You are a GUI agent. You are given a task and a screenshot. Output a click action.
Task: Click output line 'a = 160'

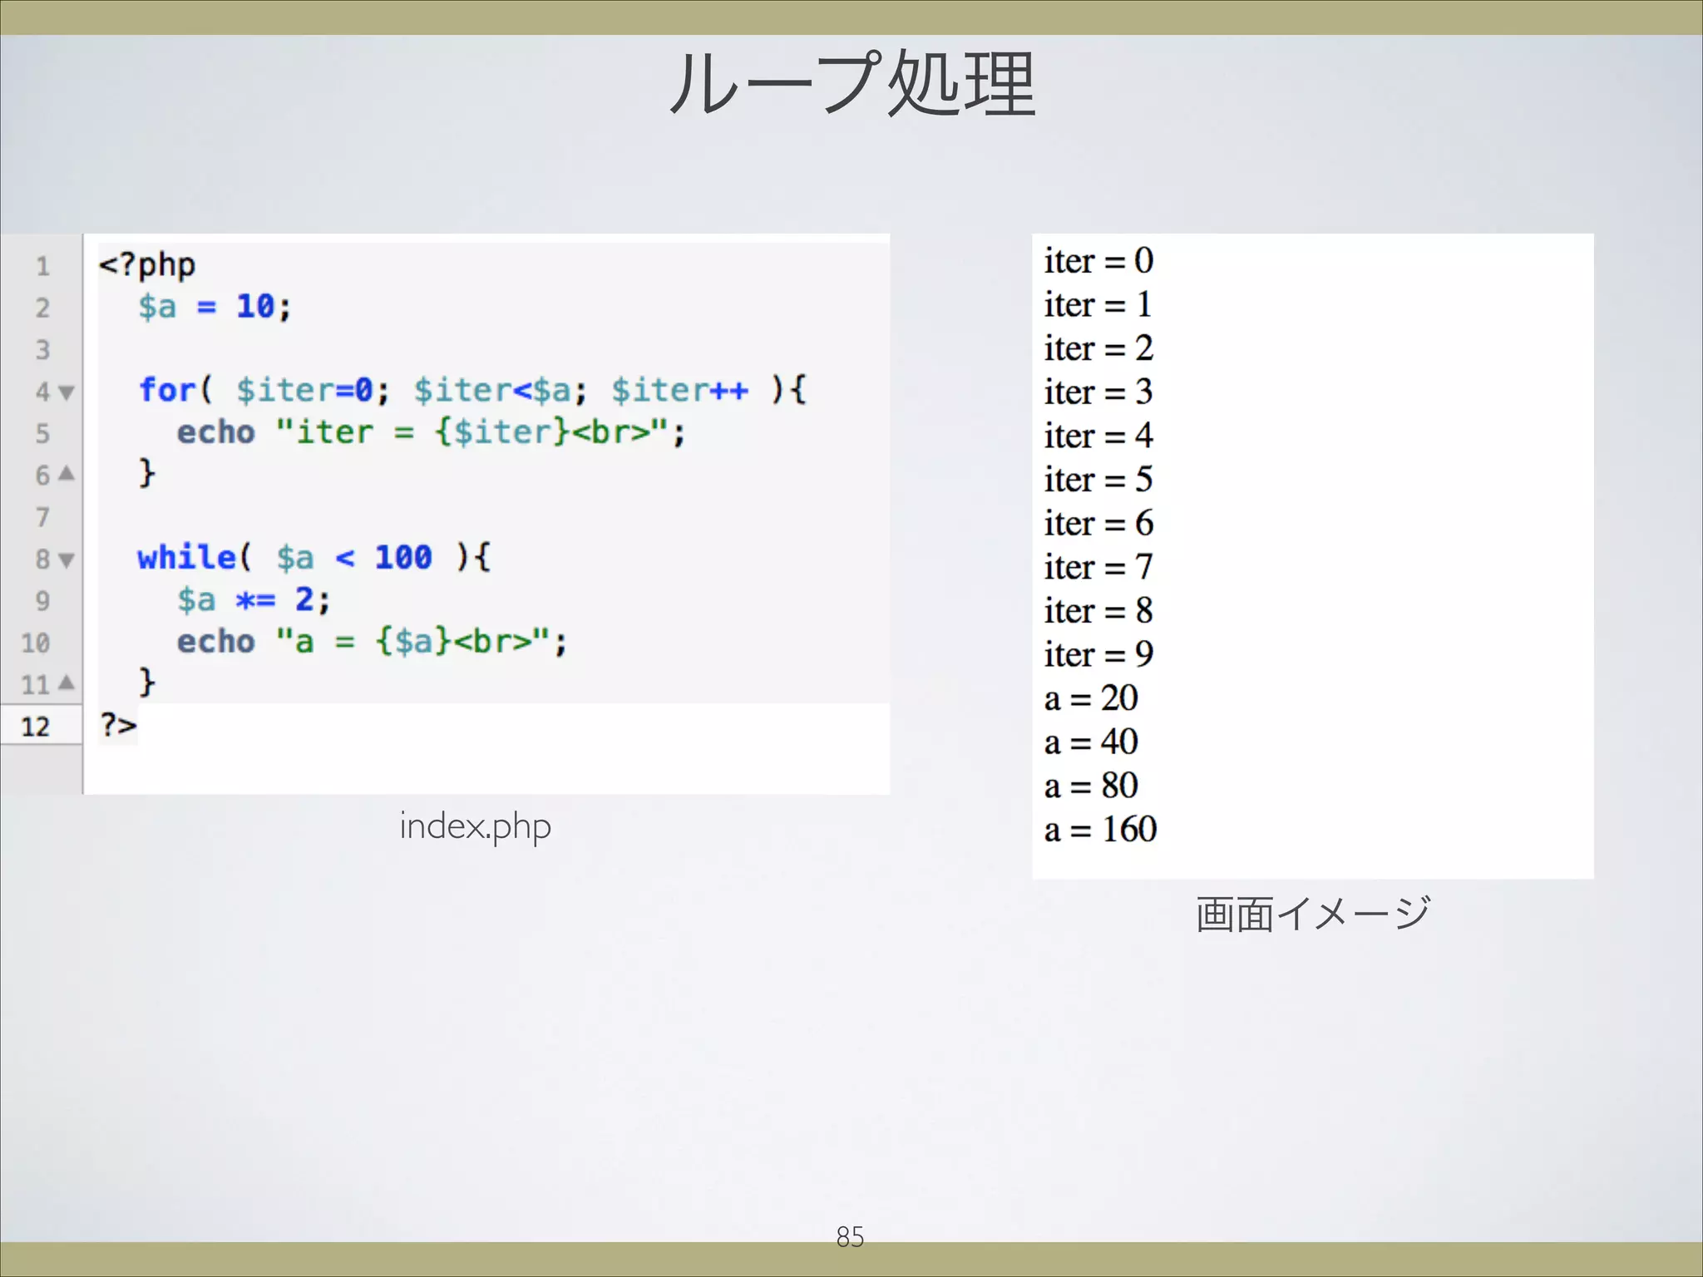1100,830
